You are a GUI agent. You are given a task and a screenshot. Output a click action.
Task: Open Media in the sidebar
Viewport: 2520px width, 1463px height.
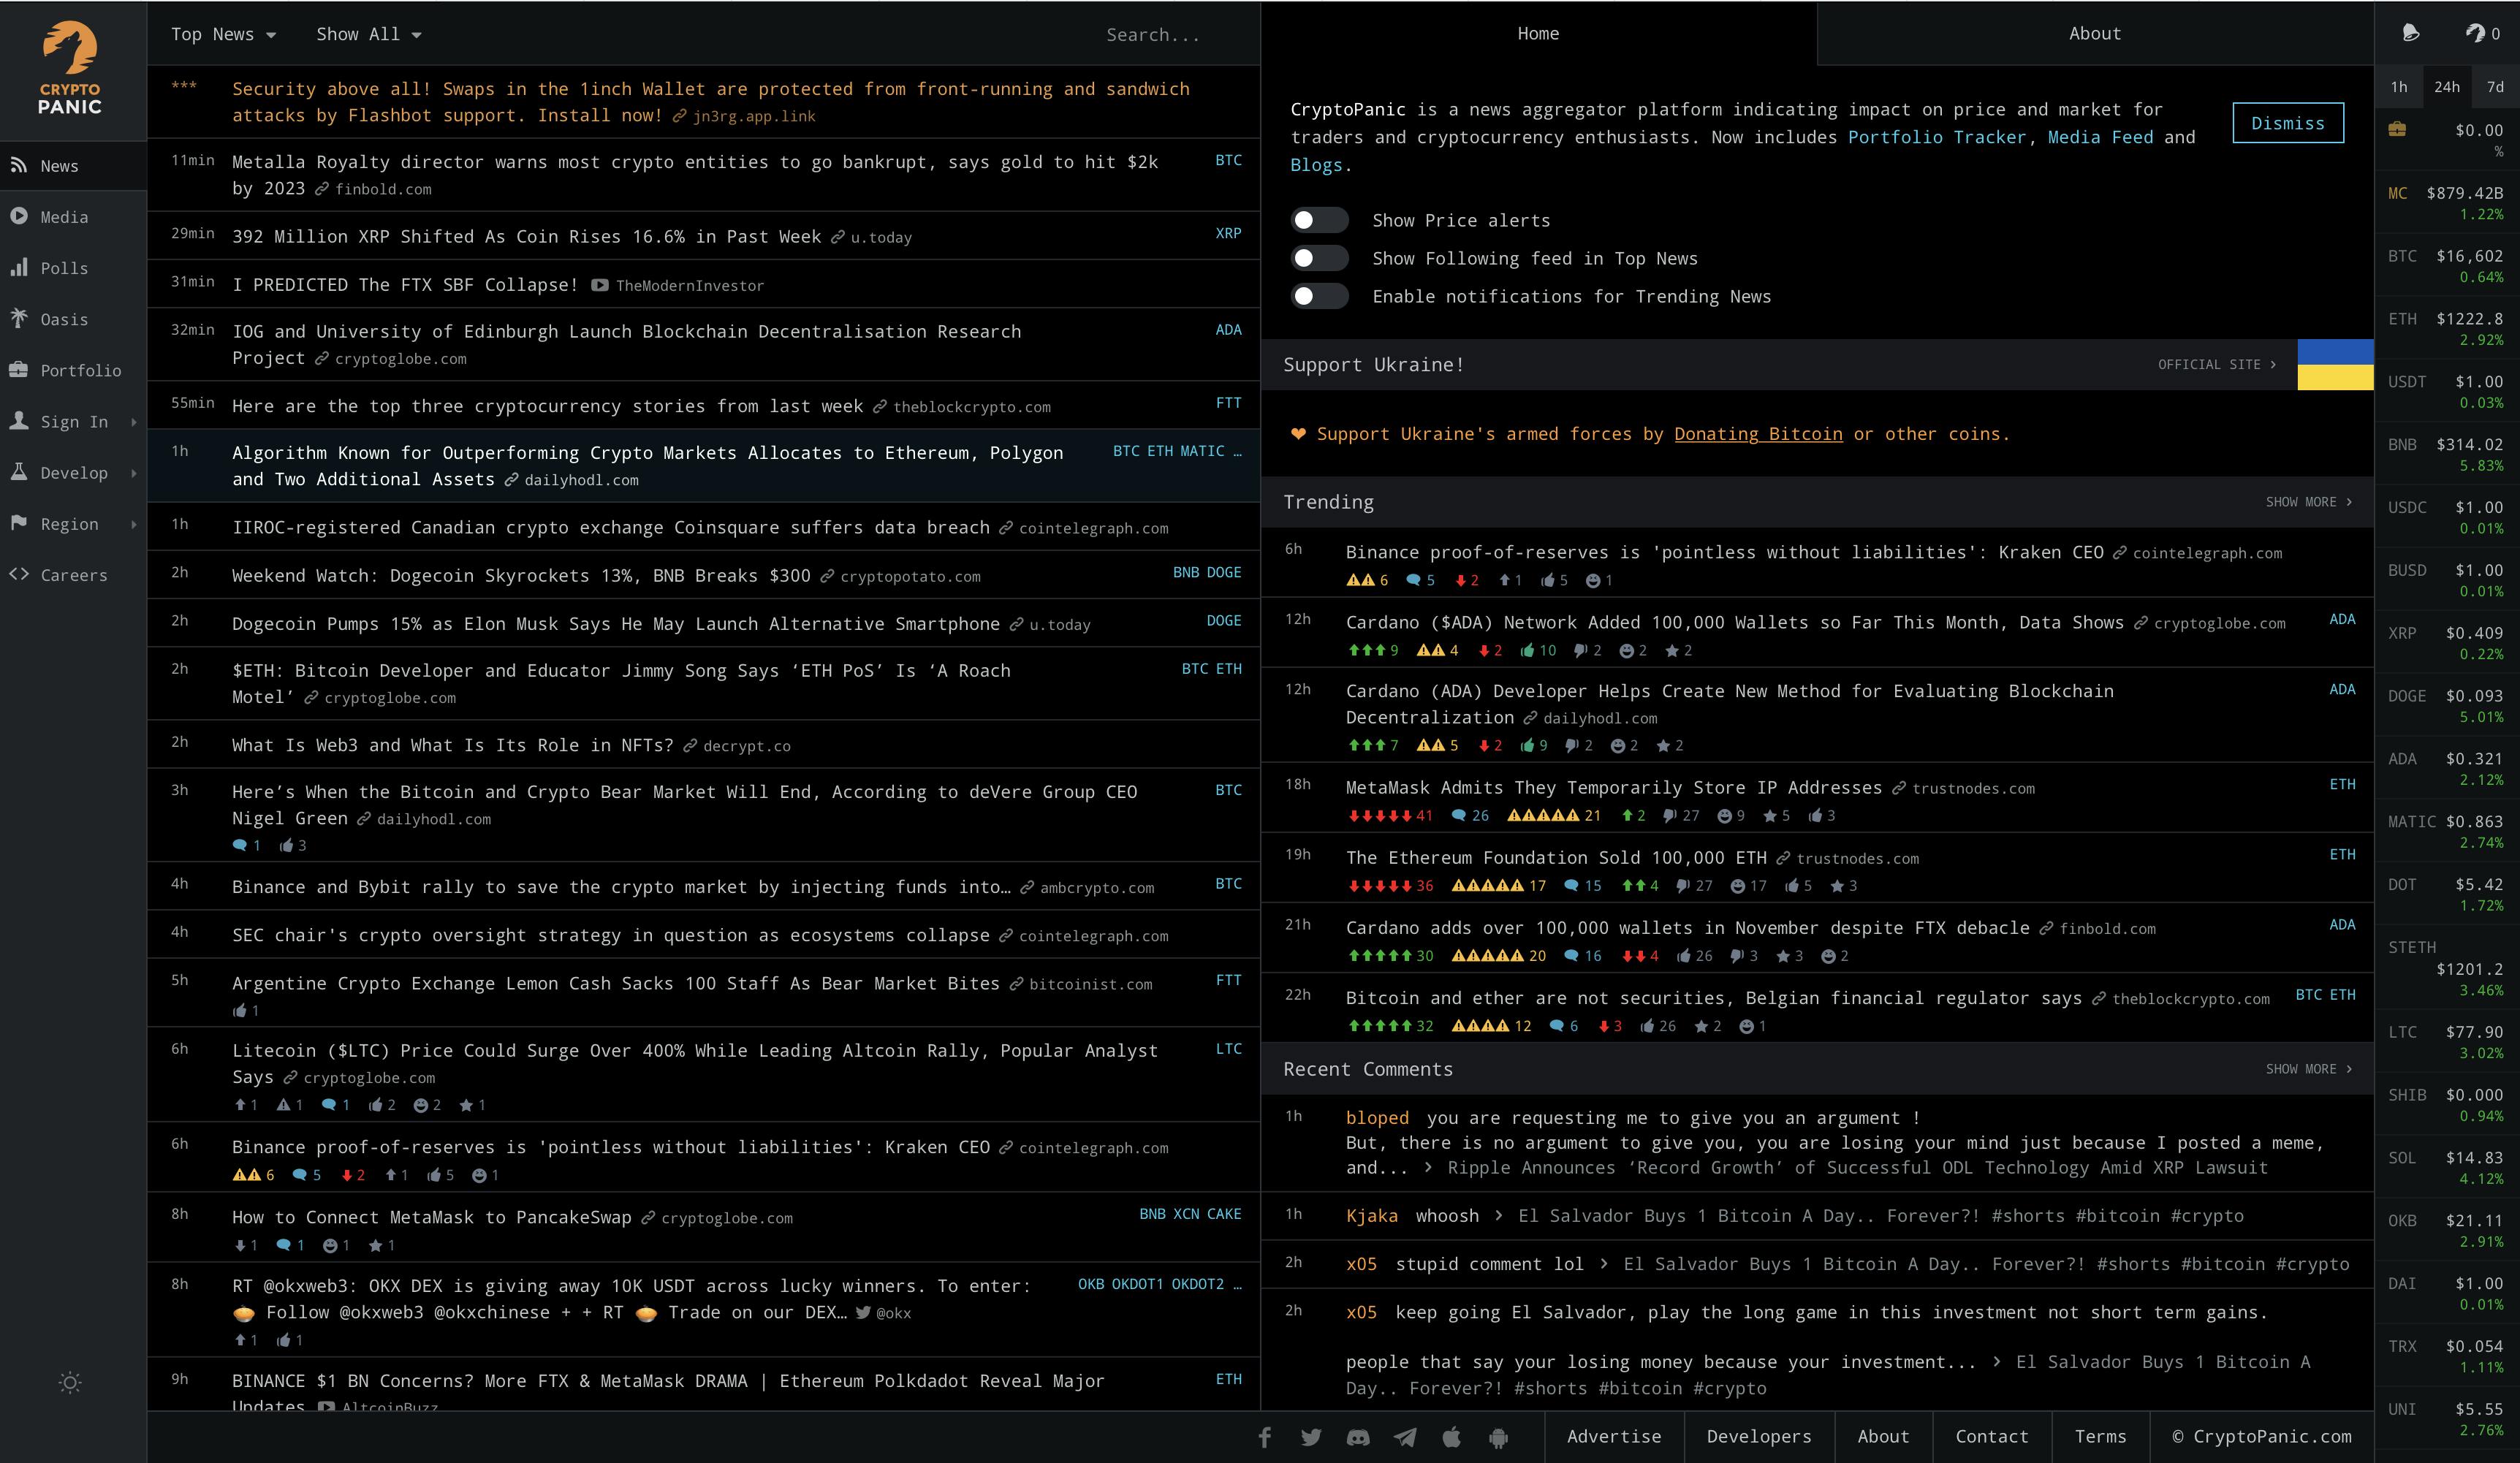click(73, 217)
